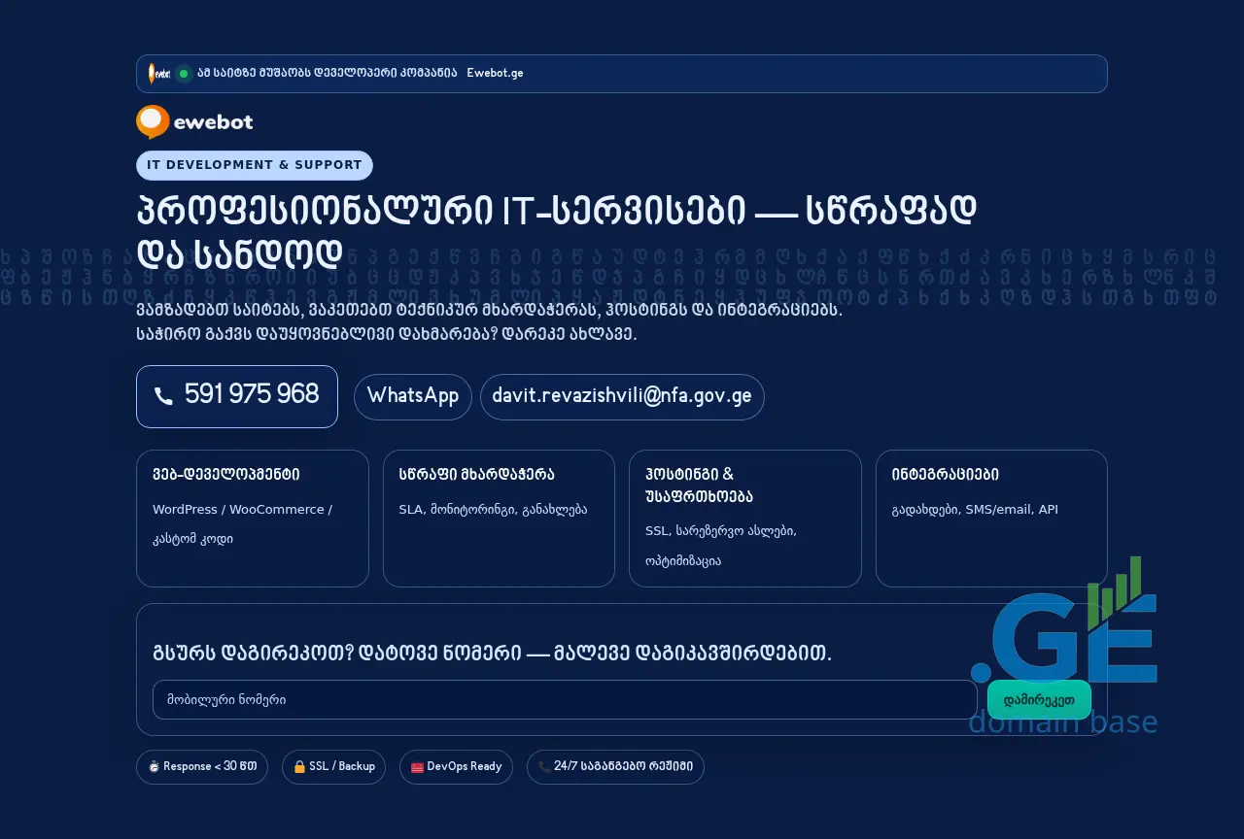Select the ვებ-დეველოპმენტი service card

click(x=253, y=518)
